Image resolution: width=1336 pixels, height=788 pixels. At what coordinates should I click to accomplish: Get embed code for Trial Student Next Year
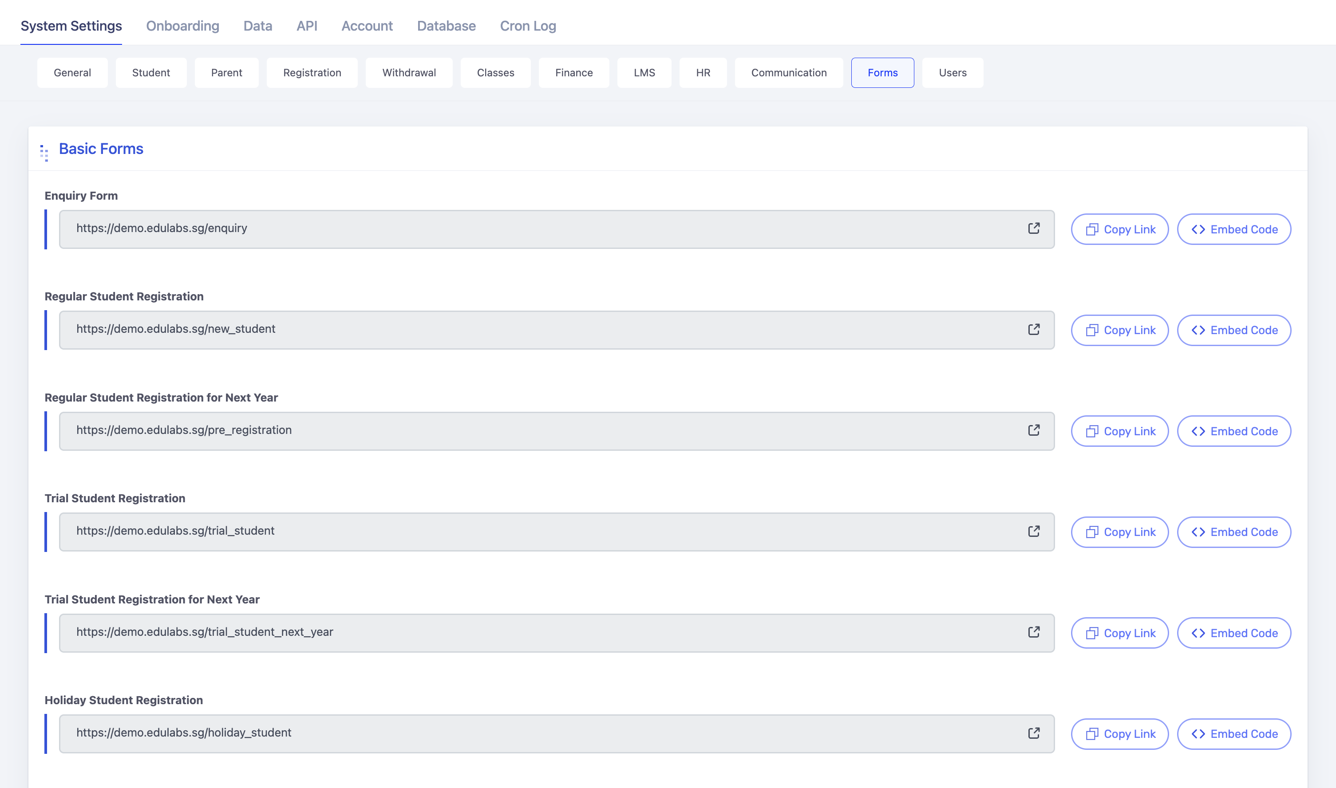pyautogui.click(x=1233, y=633)
